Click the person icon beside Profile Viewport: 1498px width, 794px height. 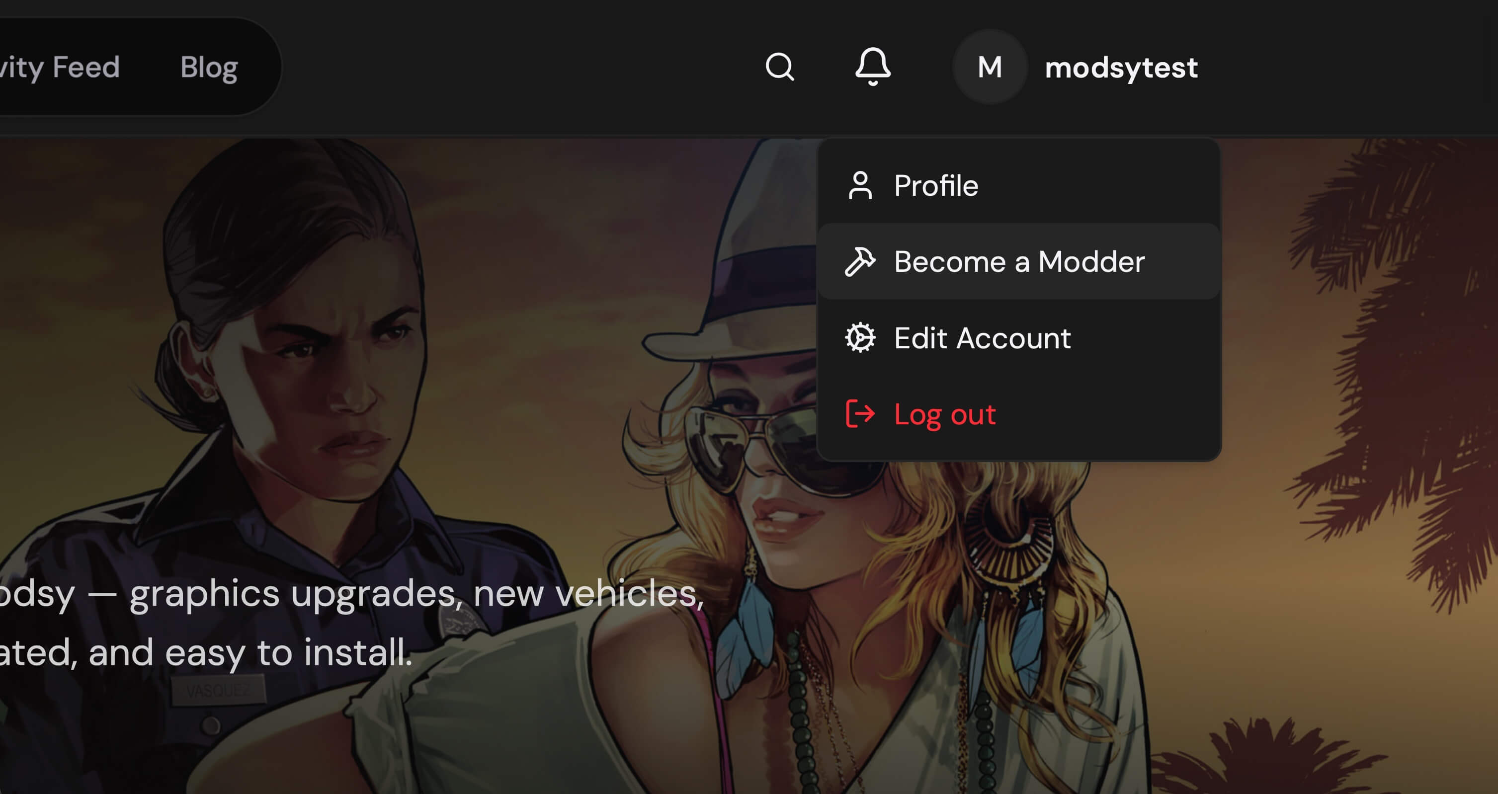(x=860, y=185)
